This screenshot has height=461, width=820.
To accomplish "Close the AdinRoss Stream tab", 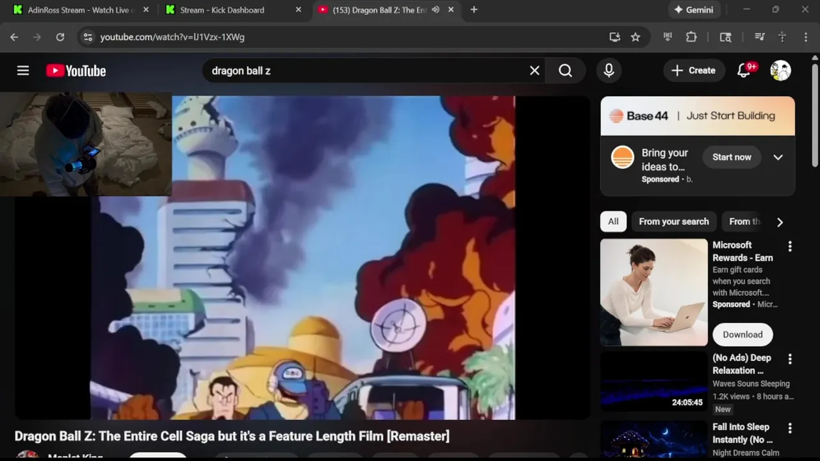I will 146,10.
